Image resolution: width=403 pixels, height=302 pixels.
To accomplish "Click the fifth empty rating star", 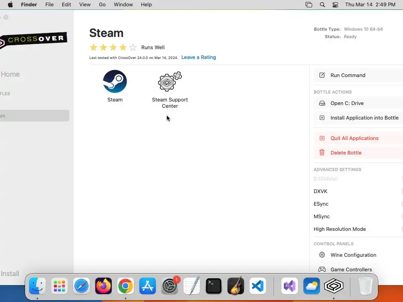I will pyautogui.click(x=133, y=47).
